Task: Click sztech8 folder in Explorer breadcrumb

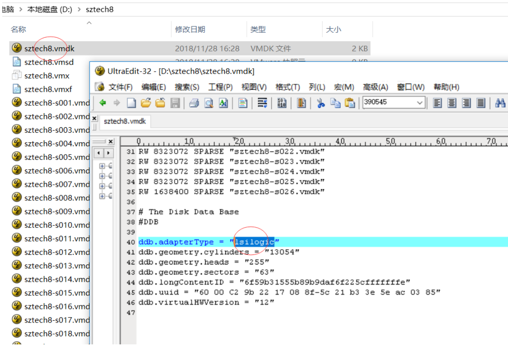Action: pyautogui.click(x=100, y=10)
